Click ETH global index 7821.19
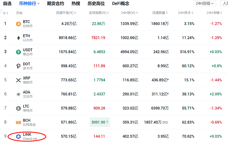Screen dimensions: 228x143 (98, 38)
